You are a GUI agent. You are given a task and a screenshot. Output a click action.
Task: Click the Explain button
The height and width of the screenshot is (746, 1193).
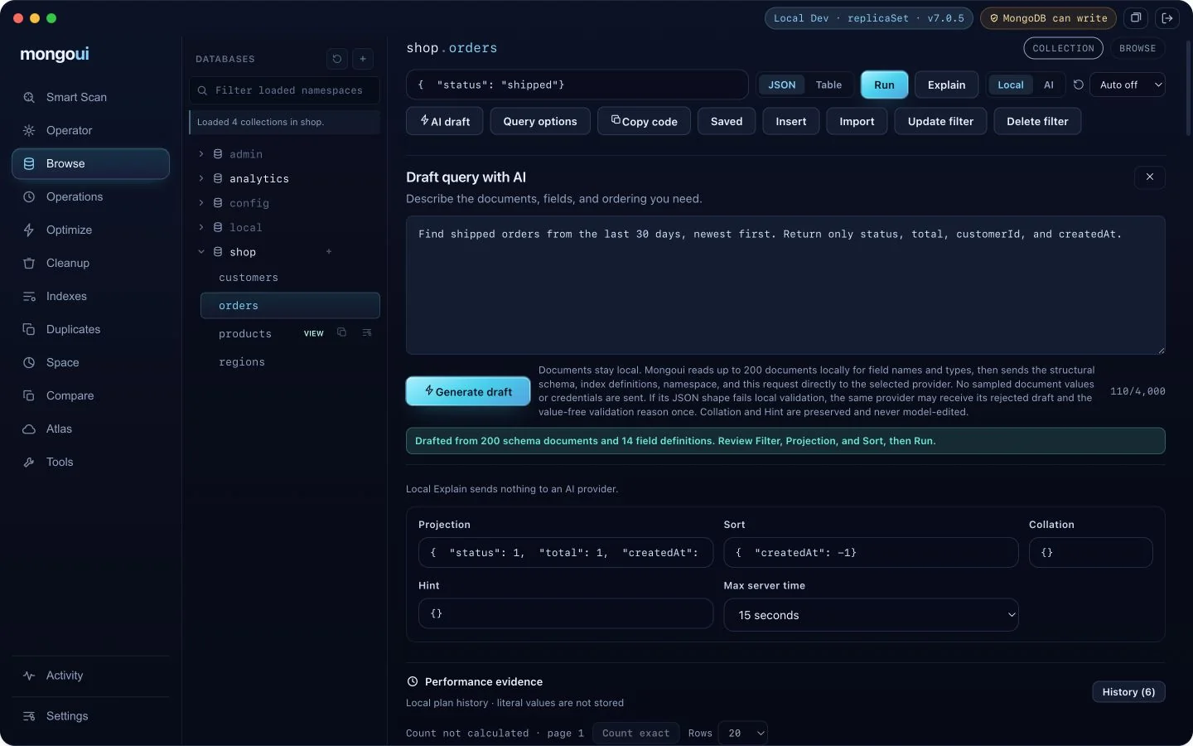click(x=946, y=85)
